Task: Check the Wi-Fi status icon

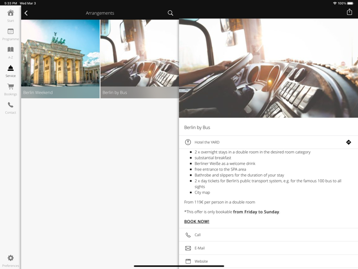Action: tap(334, 3)
